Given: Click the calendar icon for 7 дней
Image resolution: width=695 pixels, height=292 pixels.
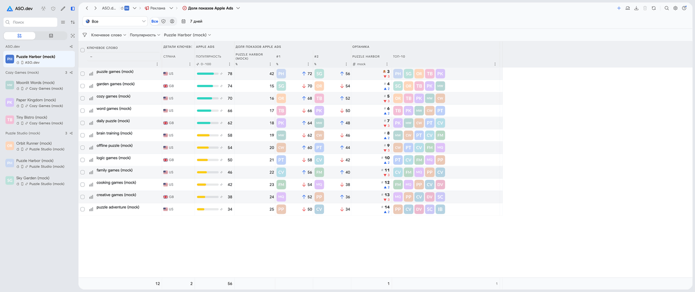Looking at the screenshot, I should [183, 21].
